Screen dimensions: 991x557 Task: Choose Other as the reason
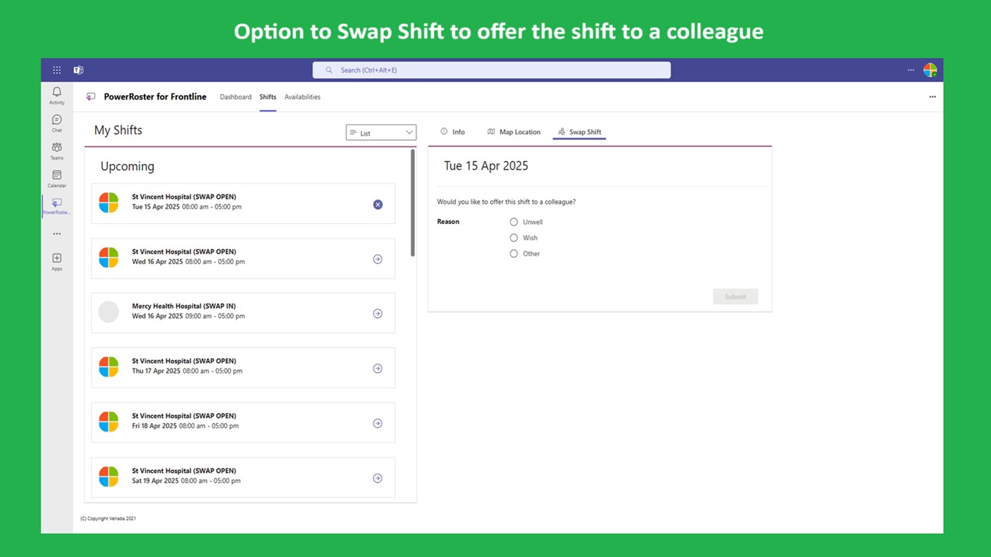point(514,254)
